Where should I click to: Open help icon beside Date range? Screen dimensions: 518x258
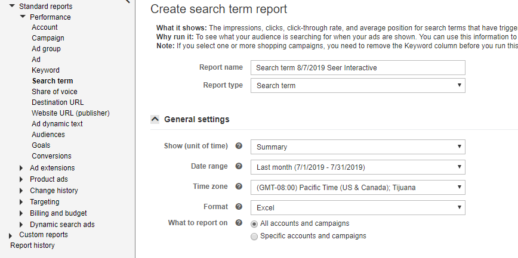[239, 166]
